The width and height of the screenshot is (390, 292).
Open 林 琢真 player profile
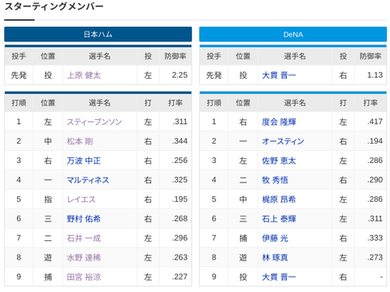click(x=275, y=257)
